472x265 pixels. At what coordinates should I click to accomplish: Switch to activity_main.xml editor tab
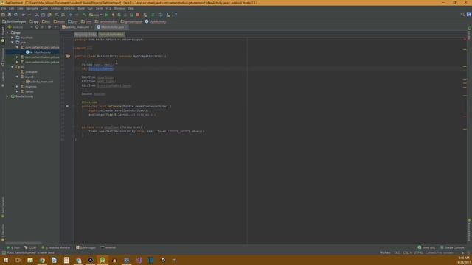click(x=77, y=27)
